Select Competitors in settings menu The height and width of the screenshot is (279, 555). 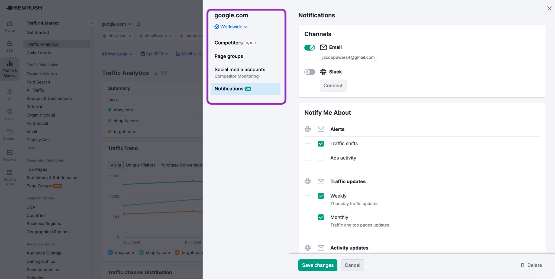pos(246,43)
